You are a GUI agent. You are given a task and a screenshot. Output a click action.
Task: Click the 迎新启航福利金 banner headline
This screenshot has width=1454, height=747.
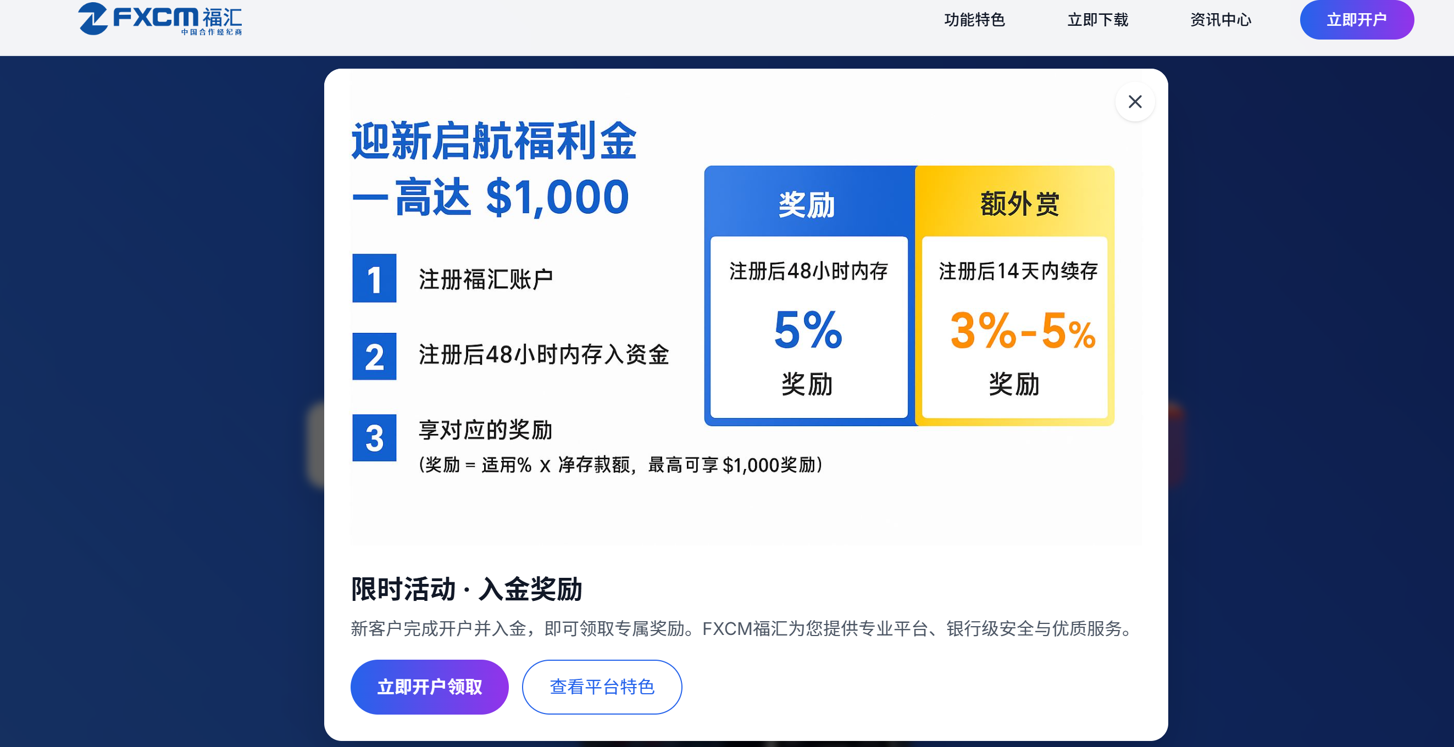point(494,141)
